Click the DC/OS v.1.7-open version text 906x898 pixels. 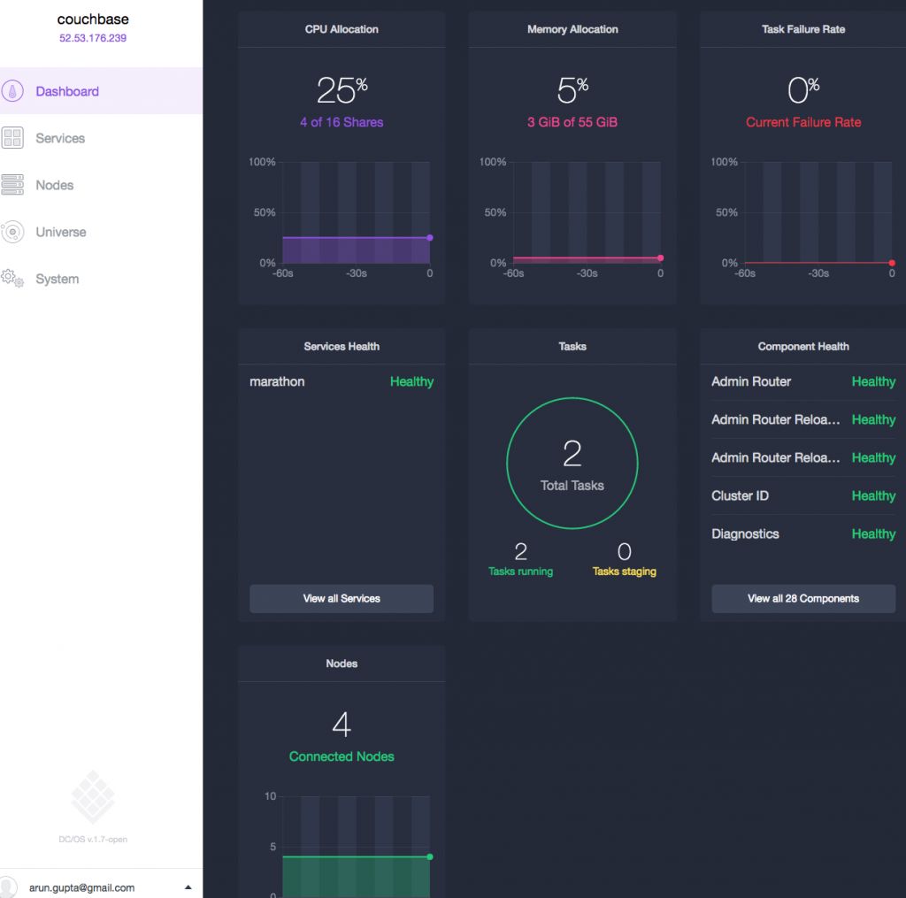[x=92, y=840]
